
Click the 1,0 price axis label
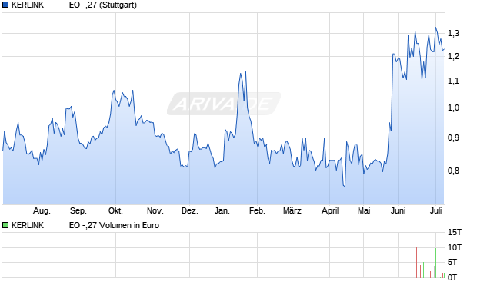click(x=454, y=108)
